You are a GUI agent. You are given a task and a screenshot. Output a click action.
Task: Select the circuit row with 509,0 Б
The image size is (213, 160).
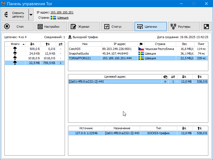(35, 49)
